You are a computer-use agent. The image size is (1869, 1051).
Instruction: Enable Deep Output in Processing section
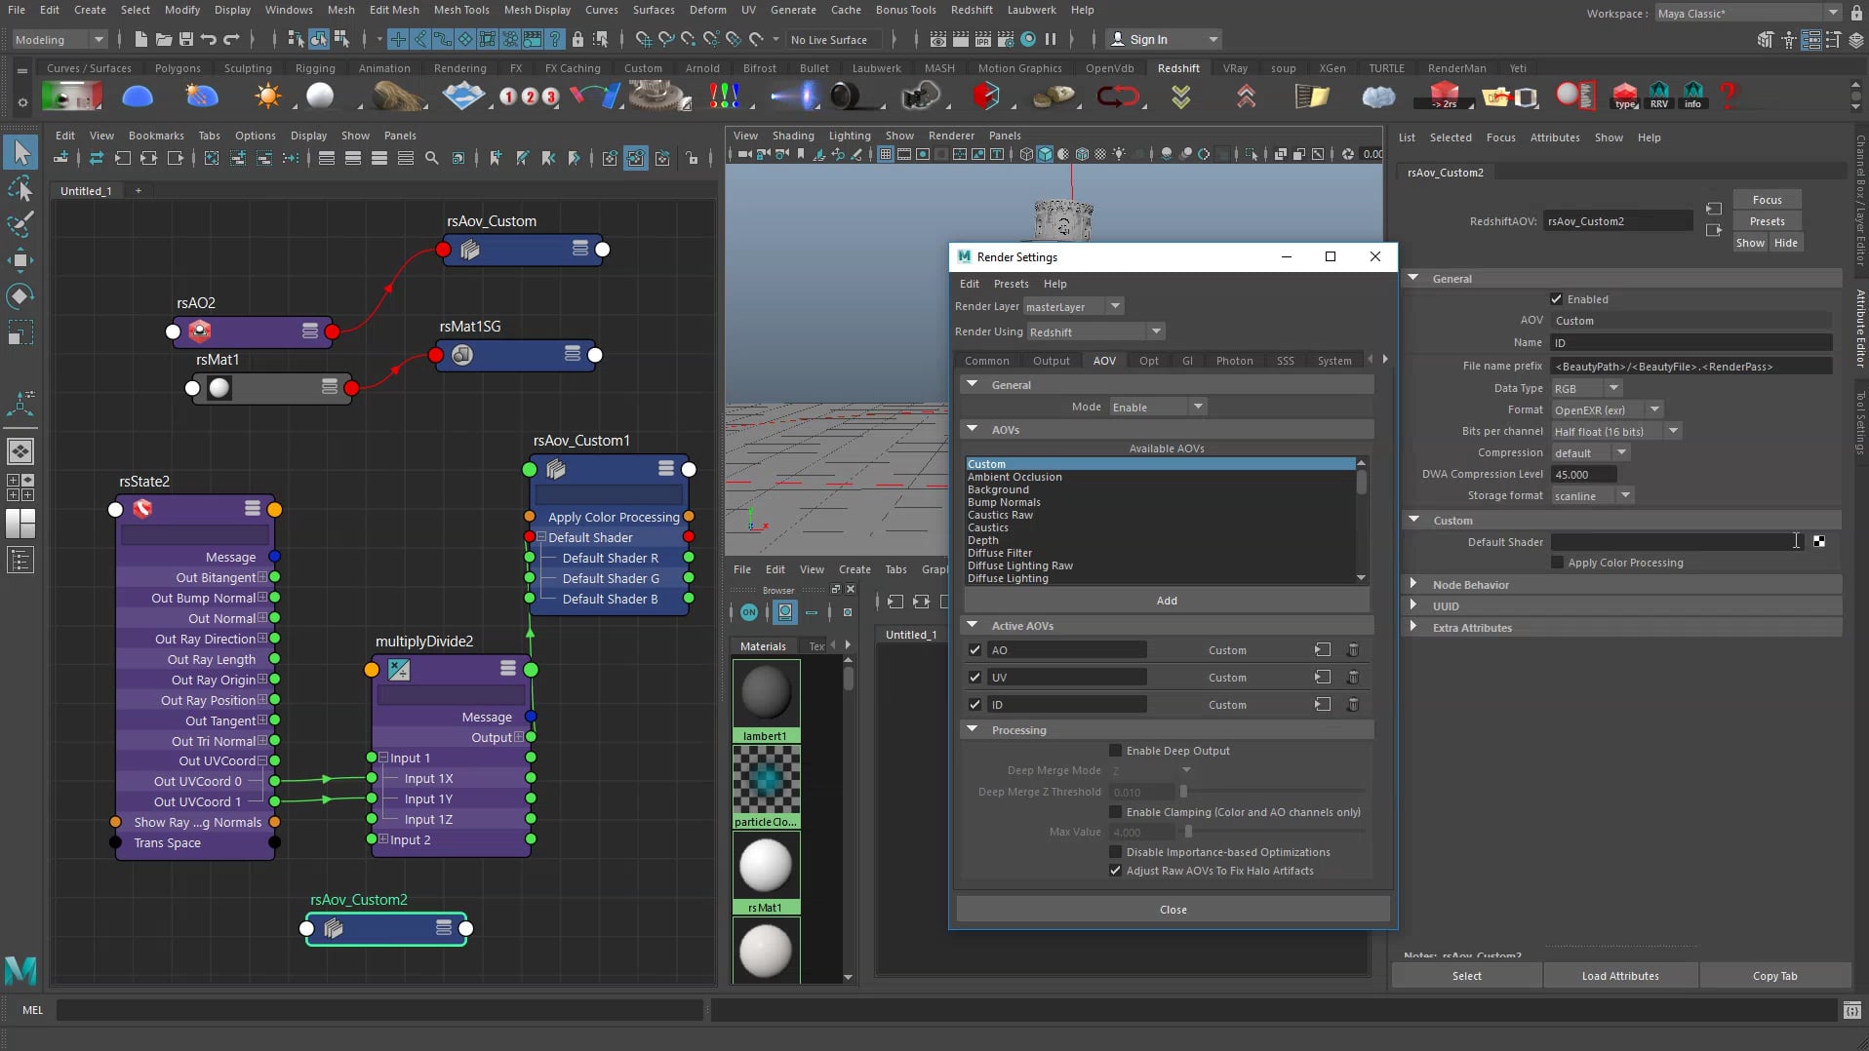(1116, 750)
